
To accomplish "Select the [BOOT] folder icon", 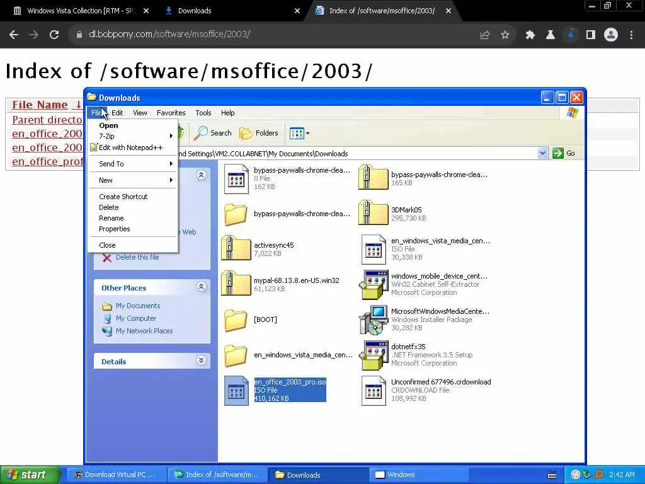I will click(x=236, y=320).
